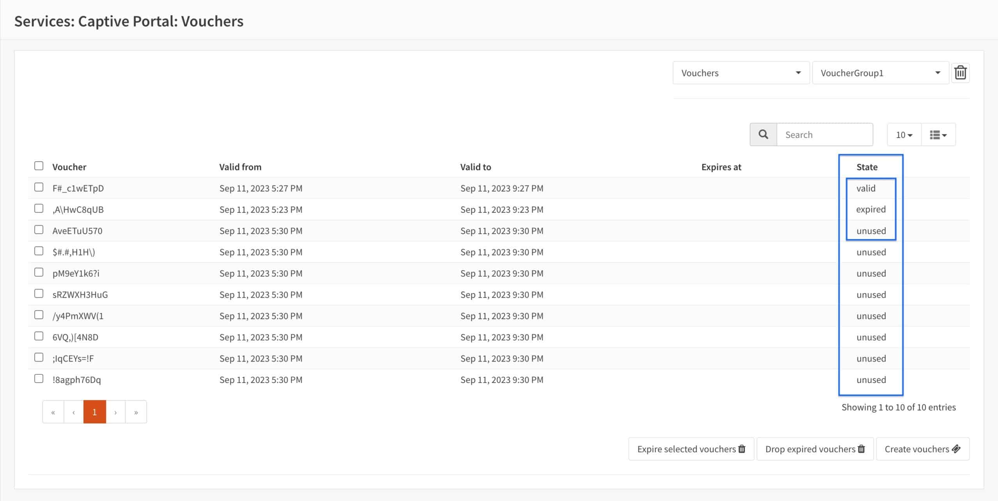This screenshot has width=998, height=501.
Task: Change rows per page from 10
Action: 904,135
